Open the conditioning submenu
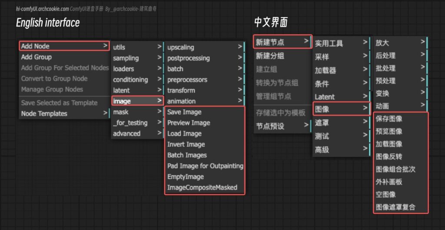The width and height of the screenshot is (445, 230). tap(136, 80)
